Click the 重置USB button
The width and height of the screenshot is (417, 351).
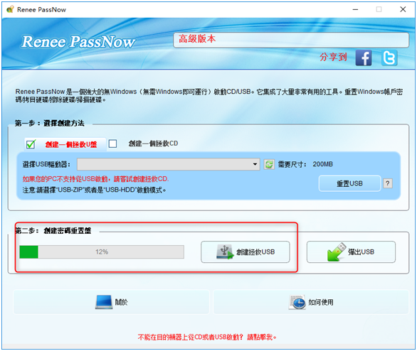pos(349,183)
